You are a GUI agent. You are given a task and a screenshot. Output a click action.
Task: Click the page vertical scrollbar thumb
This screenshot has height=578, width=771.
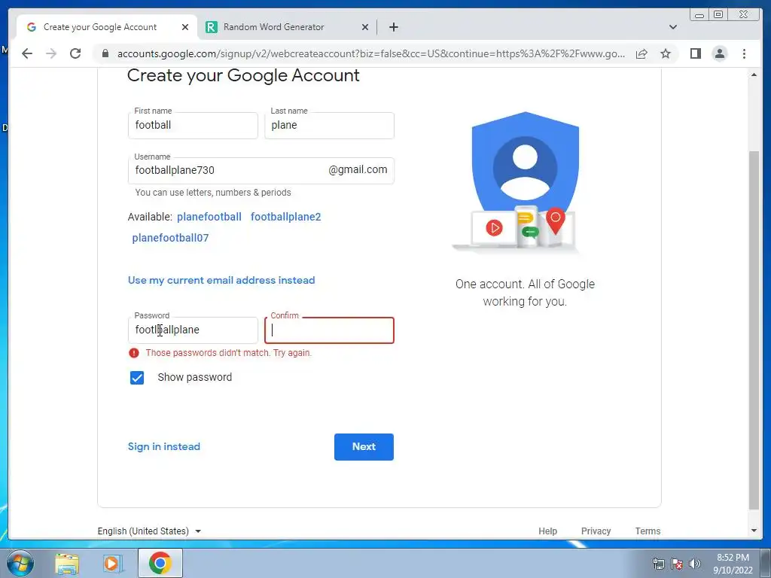pos(754,330)
